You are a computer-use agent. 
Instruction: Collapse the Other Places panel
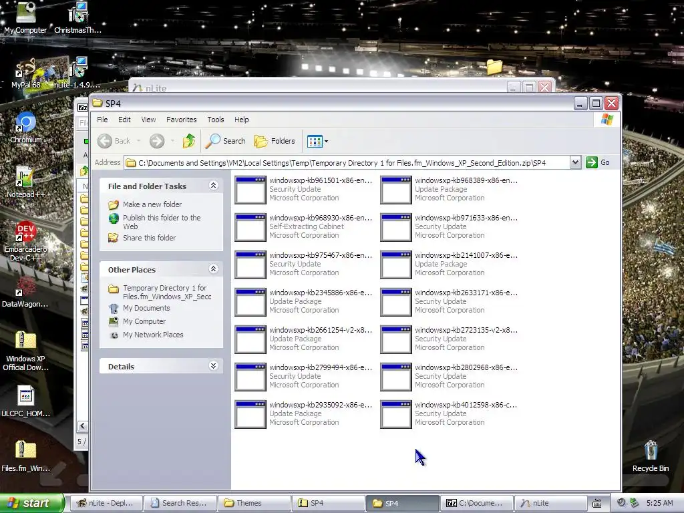(213, 269)
